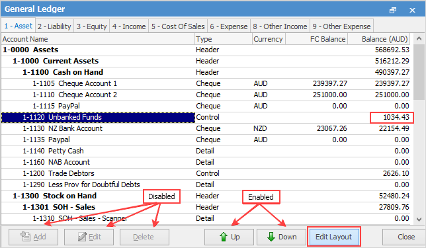Click the Close button

click(x=404, y=237)
